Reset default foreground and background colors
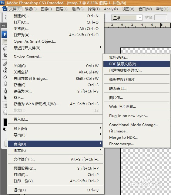 click(x=5, y=129)
